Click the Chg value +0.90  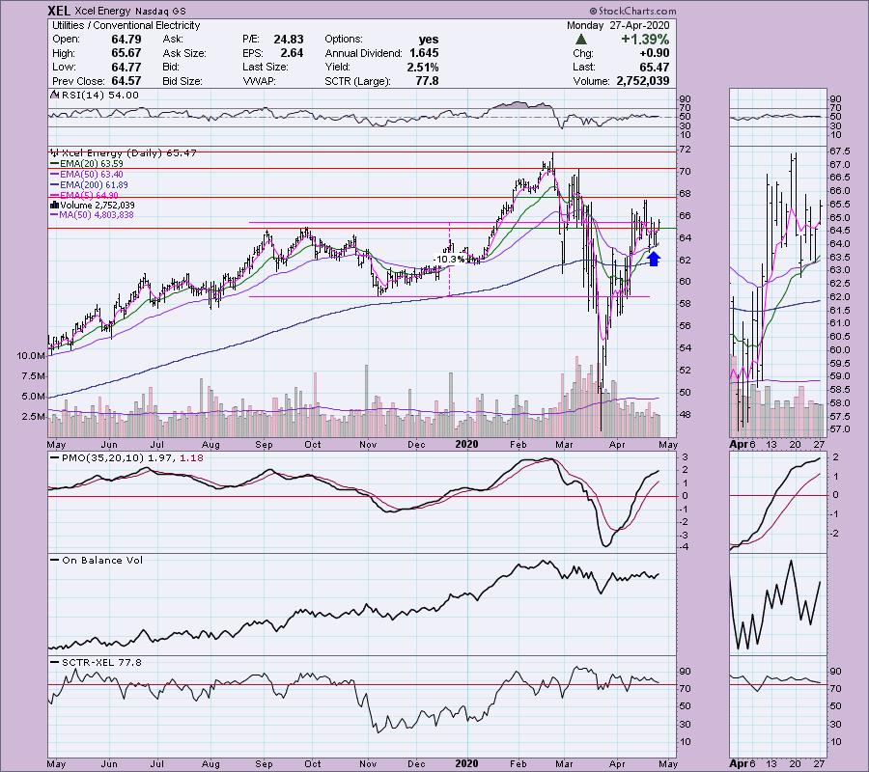(x=654, y=53)
